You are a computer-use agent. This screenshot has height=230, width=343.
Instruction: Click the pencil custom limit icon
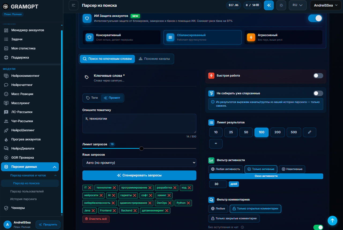pos(310,132)
